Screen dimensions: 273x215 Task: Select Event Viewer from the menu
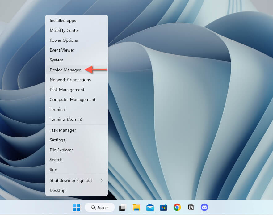click(x=62, y=50)
